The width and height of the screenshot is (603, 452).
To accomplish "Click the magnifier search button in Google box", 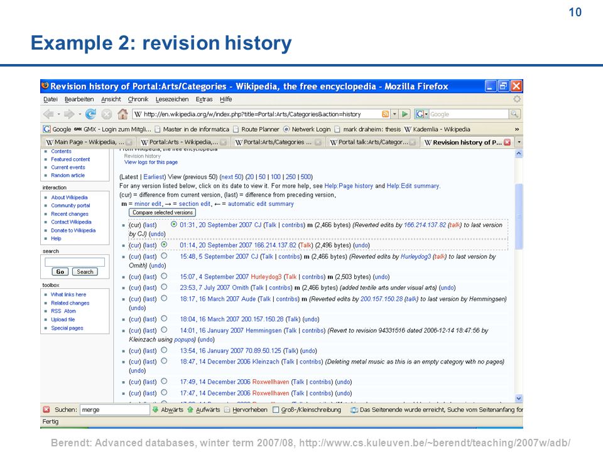I will pyautogui.click(x=514, y=114).
